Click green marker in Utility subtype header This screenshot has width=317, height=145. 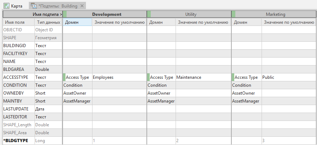pos(149,14)
